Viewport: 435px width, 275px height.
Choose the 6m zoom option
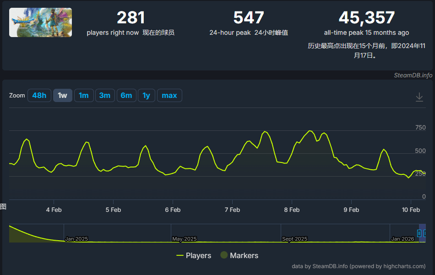126,95
